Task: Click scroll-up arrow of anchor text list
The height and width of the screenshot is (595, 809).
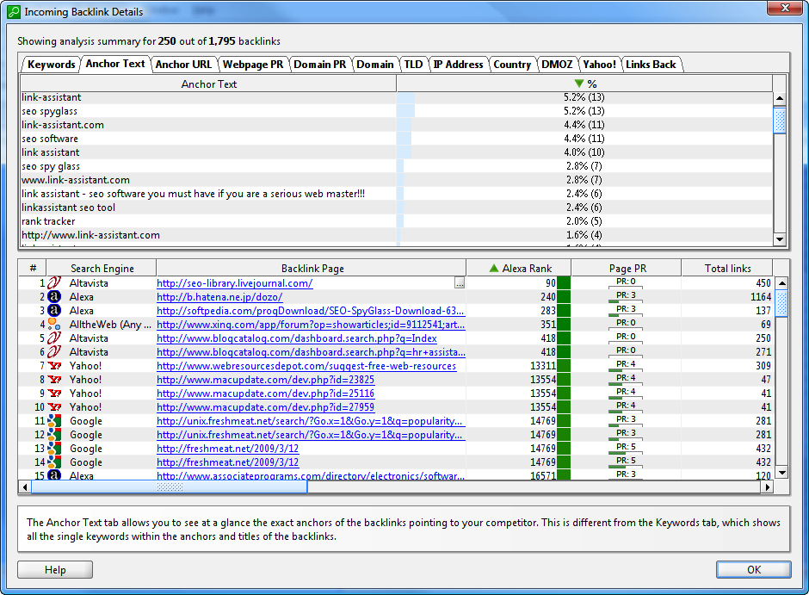Action: pyautogui.click(x=780, y=98)
